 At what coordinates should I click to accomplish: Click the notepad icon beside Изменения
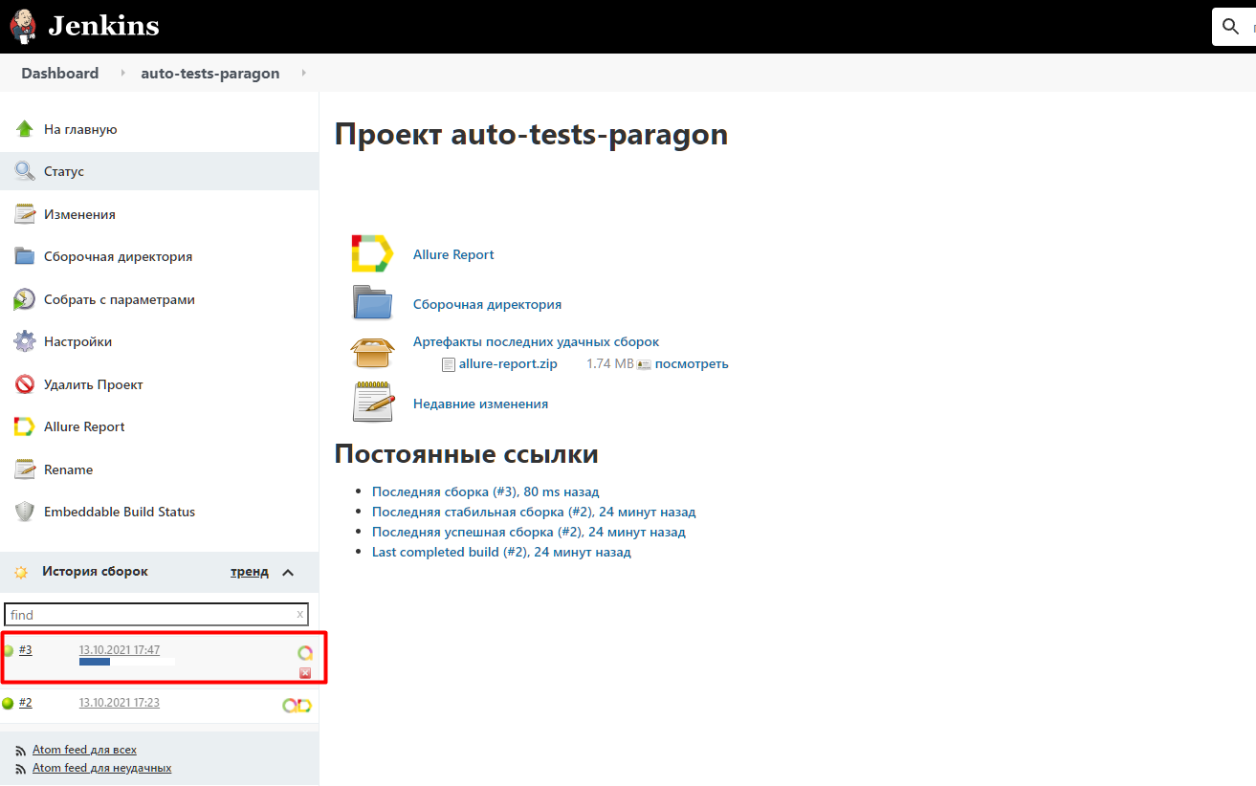(x=25, y=214)
